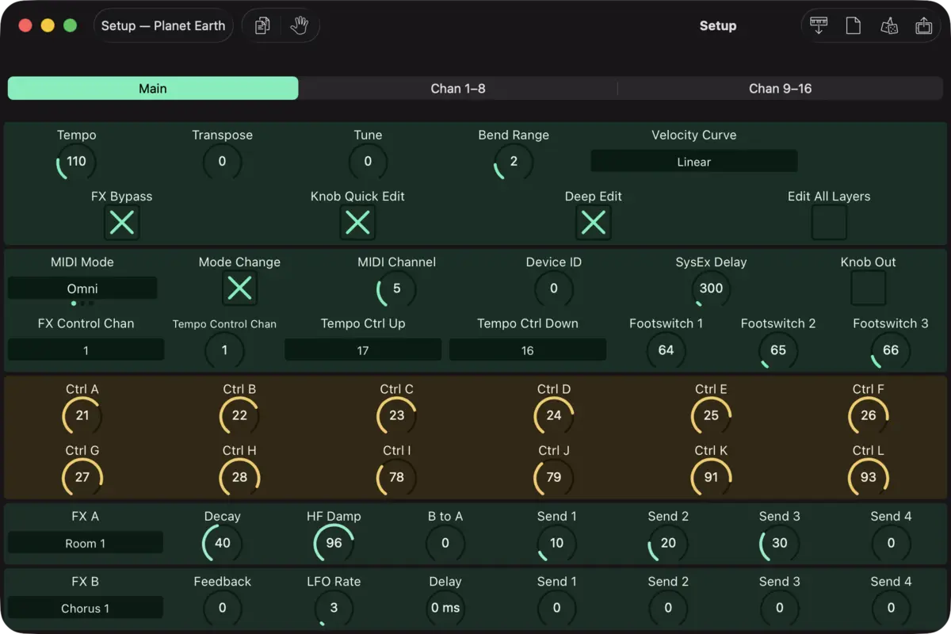Open the MIDI Mode Omni dropdown
Screen dimensions: 951x634
click(82, 288)
